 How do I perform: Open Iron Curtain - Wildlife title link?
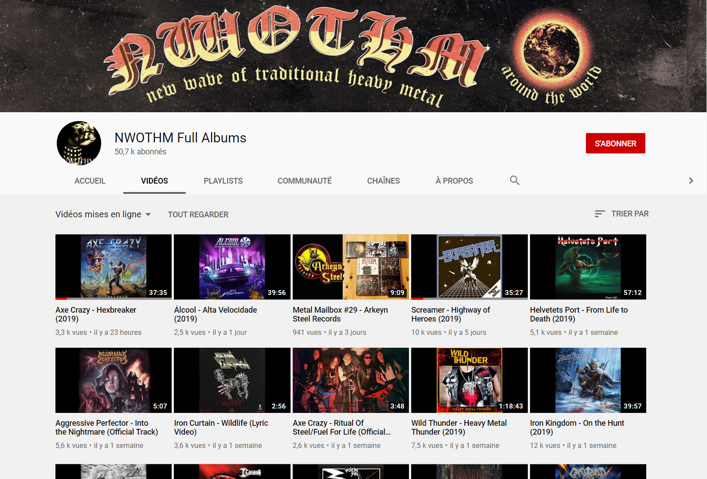tap(221, 428)
